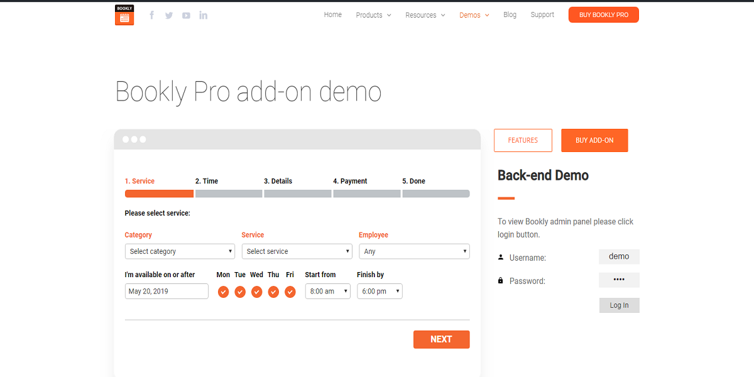
Task: Click the BUY BOOKLY PRO button
Action: coord(604,14)
